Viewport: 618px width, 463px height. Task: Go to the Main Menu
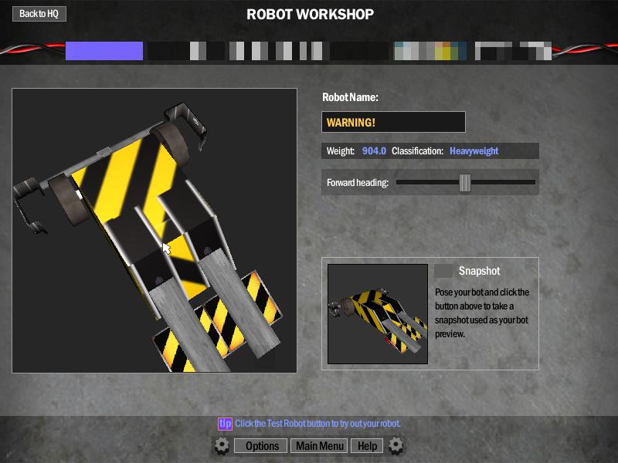(x=319, y=446)
